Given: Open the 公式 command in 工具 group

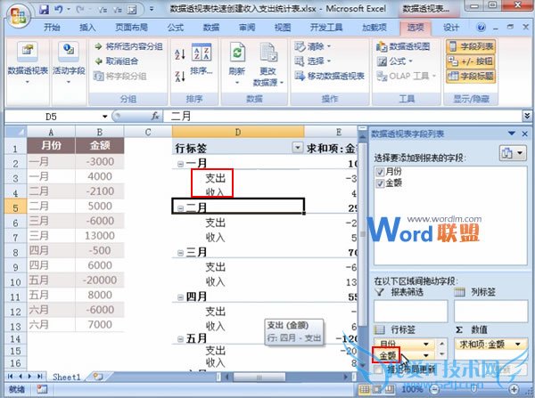Looking at the screenshot, I should (395, 61).
